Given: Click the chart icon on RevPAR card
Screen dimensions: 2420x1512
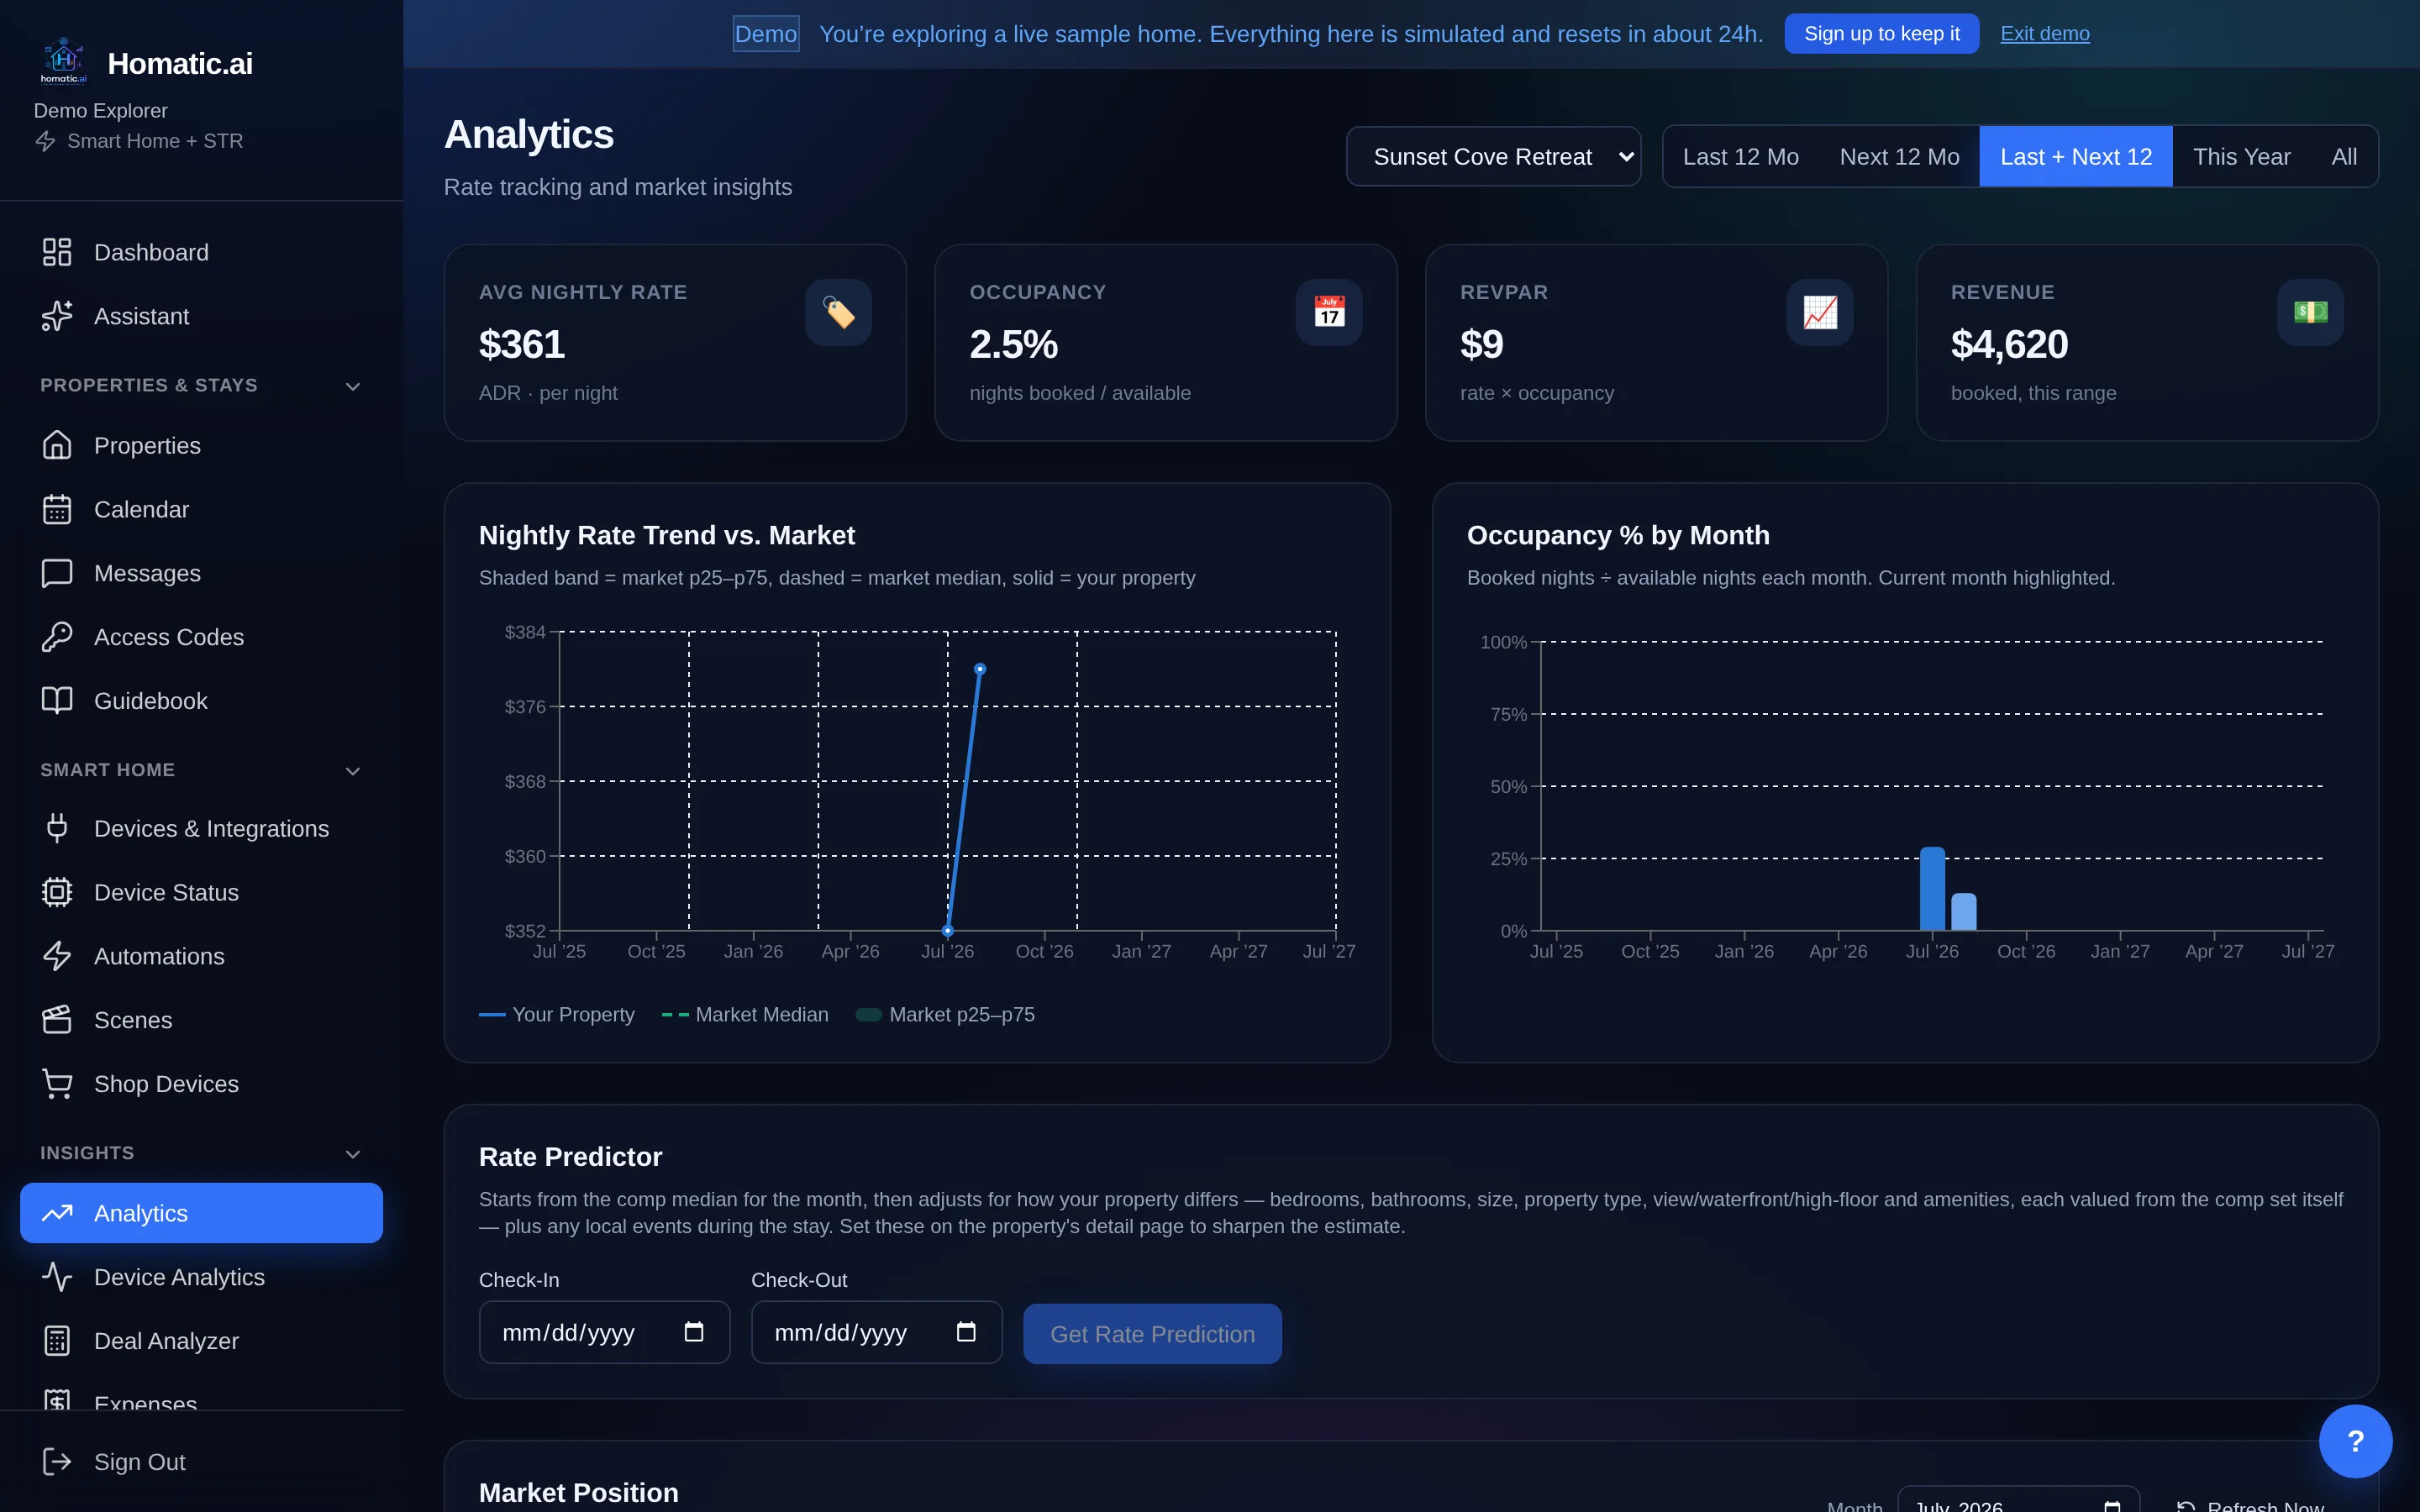Looking at the screenshot, I should click(1819, 312).
